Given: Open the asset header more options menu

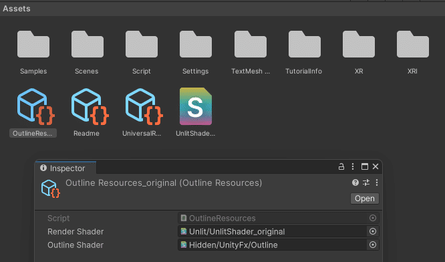Looking at the screenshot, I should [x=377, y=182].
